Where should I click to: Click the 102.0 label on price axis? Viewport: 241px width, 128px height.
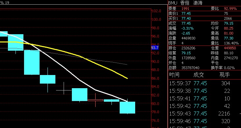[x=157, y=11]
